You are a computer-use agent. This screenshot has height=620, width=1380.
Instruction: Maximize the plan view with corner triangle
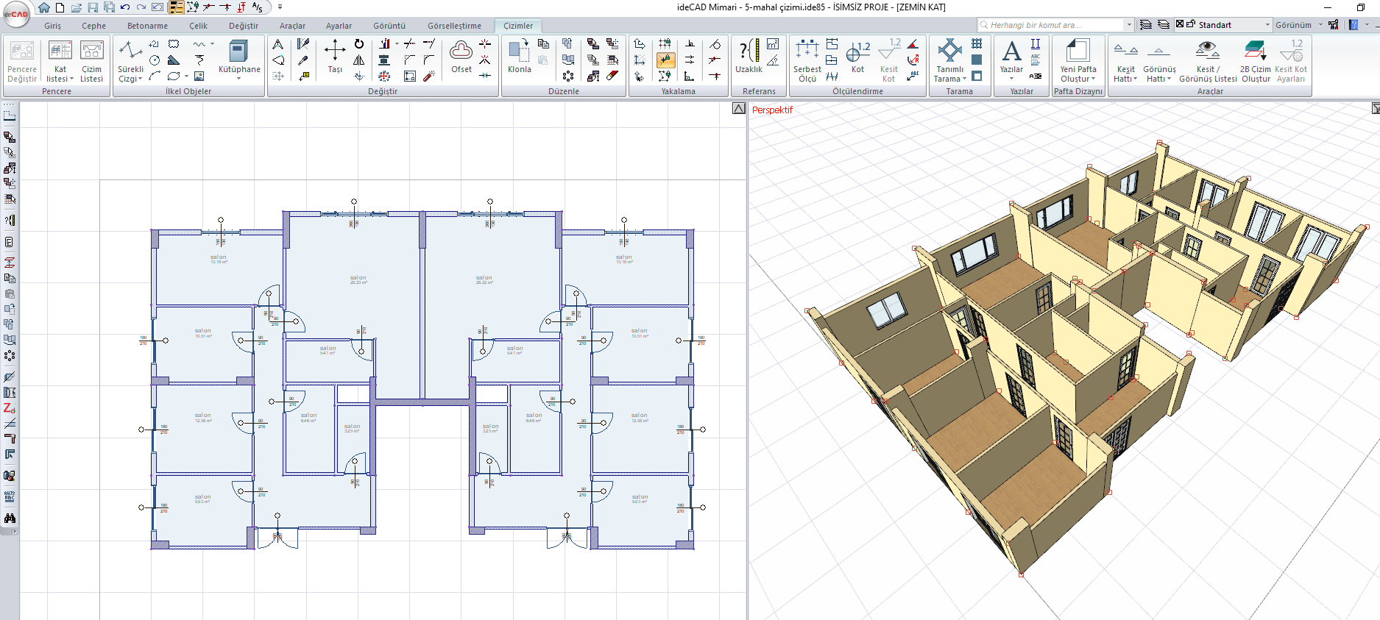point(739,109)
